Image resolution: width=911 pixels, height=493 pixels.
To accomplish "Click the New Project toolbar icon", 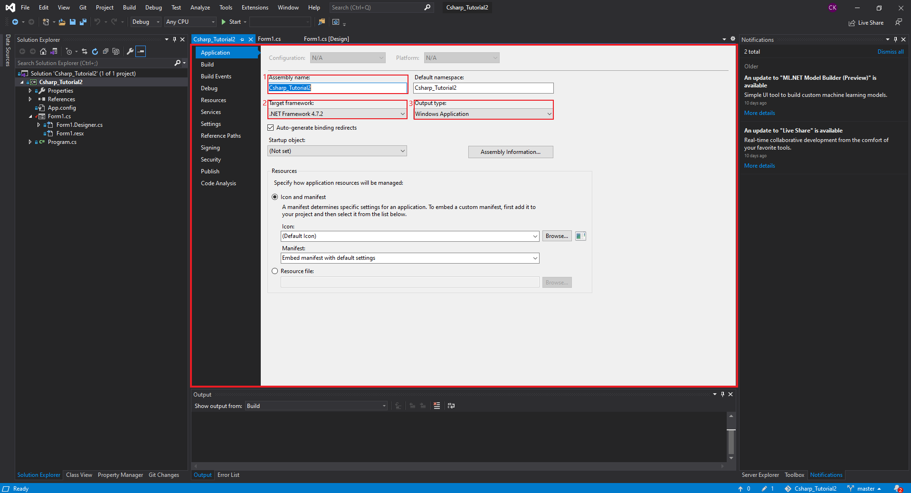I will (x=46, y=22).
